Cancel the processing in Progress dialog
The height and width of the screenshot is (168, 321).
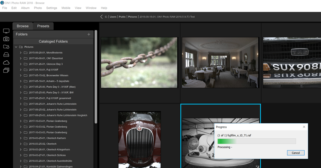296,153
